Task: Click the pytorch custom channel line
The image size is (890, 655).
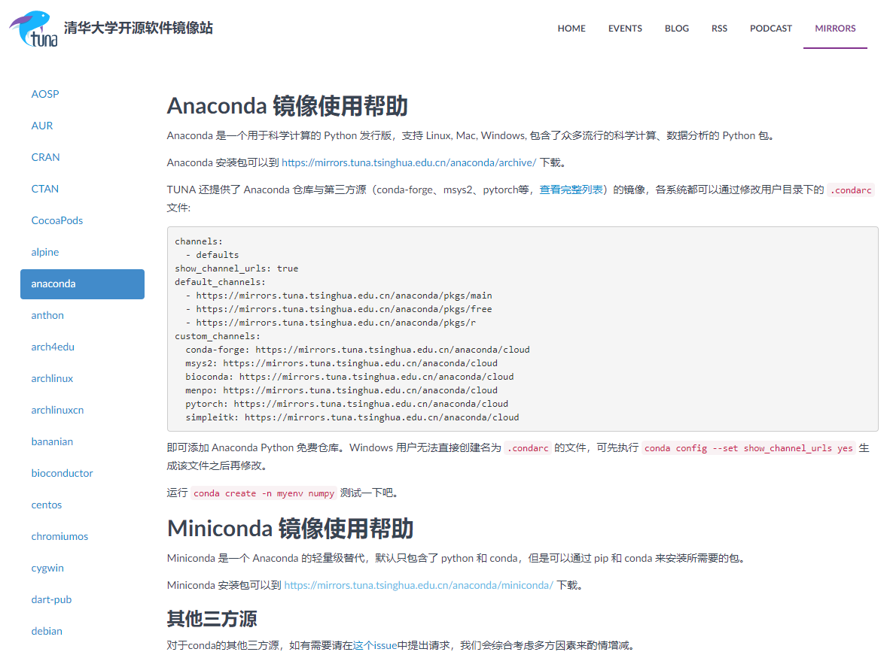Action: [347, 405]
